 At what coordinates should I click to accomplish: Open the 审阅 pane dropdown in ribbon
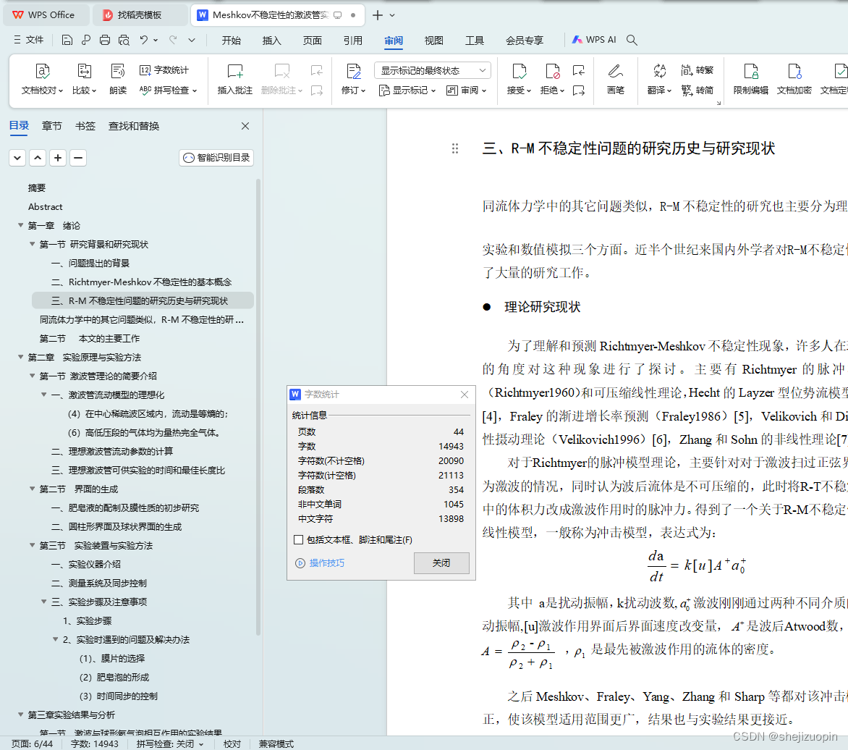pos(466,90)
